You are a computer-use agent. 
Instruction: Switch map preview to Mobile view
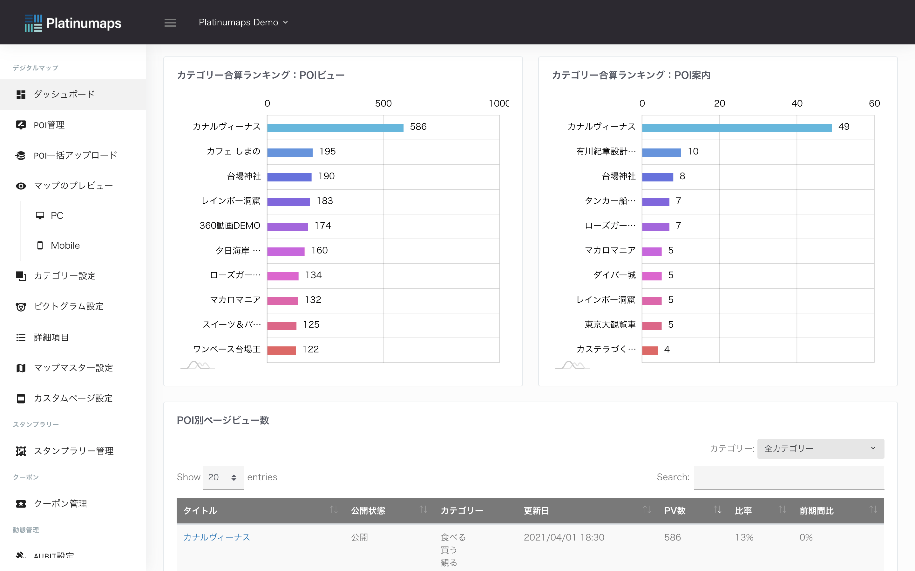(x=65, y=245)
